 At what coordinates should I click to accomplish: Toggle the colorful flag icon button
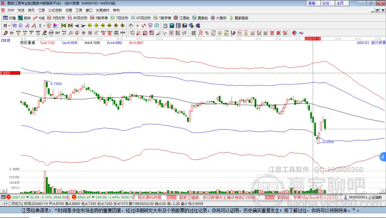coord(56,26)
